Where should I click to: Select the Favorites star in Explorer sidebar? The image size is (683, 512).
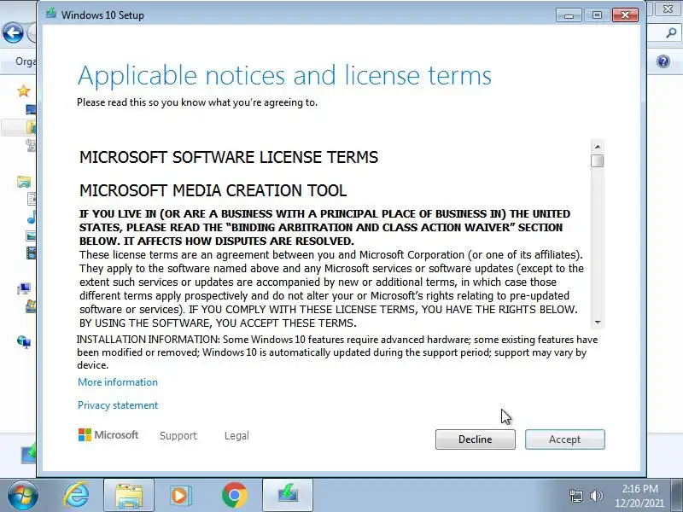[x=24, y=90]
